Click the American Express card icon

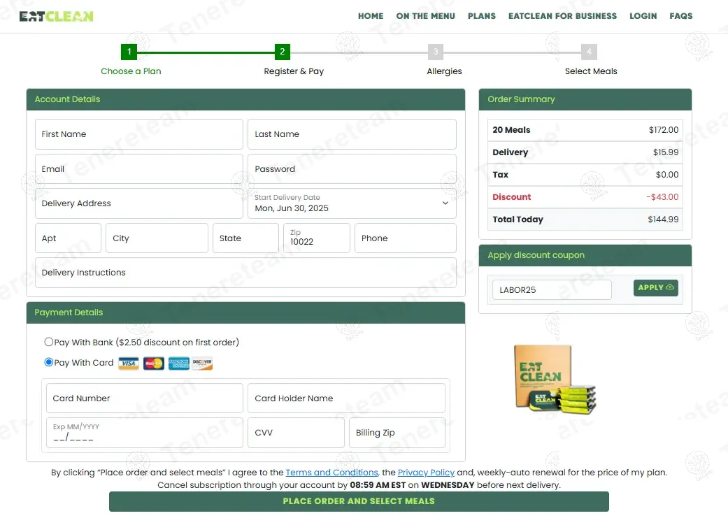(179, 364)
